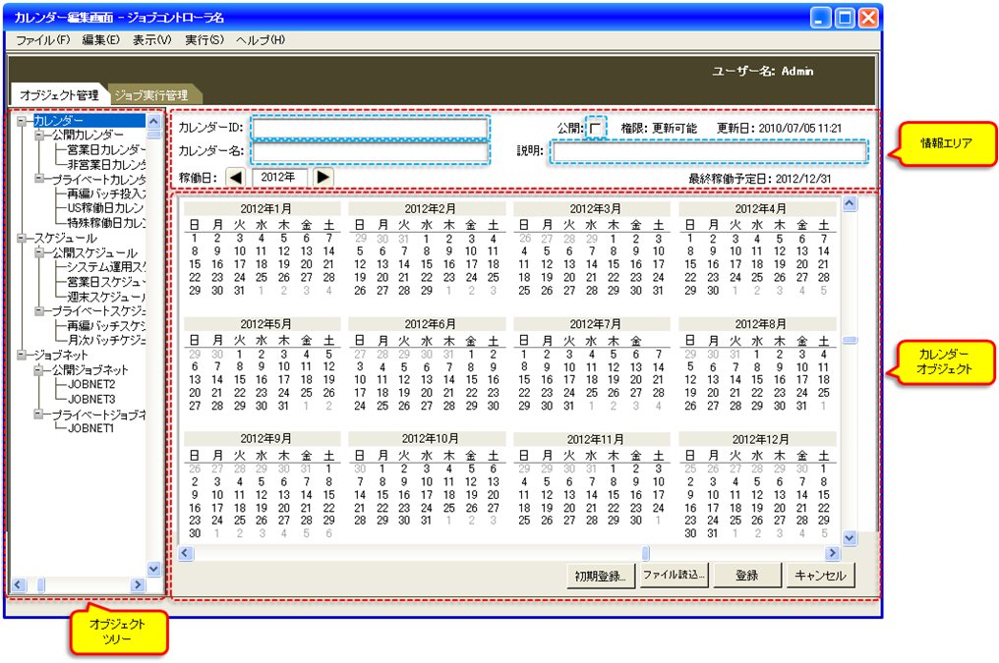999x663 pixels.
Task: Collapse the プライベートジョブネット tree node
Action: [x=39, y=414]
